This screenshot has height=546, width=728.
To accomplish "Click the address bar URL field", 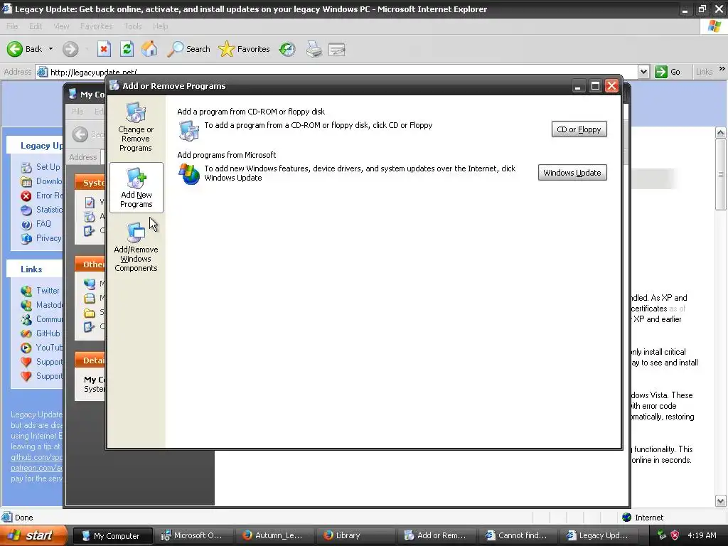I will (x=336, y=72).
